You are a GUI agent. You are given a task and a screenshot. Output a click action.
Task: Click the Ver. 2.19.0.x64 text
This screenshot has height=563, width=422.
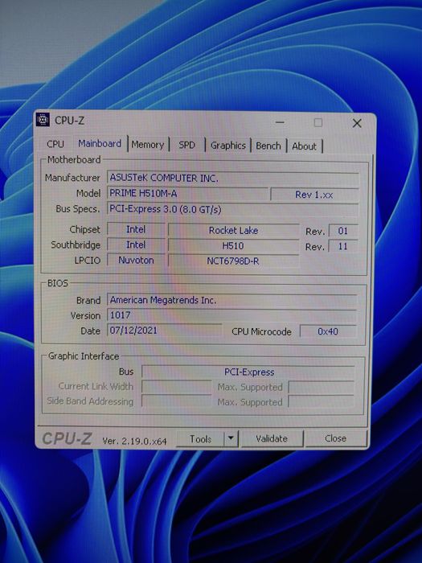134,441
